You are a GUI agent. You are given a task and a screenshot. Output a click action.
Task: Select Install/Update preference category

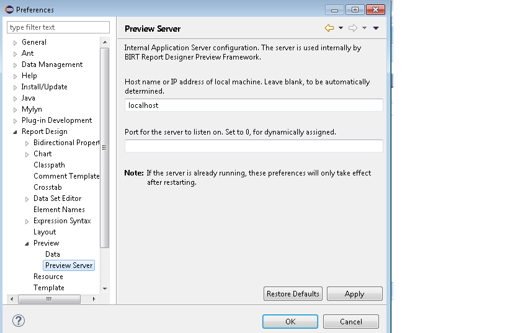pos(45,87)
